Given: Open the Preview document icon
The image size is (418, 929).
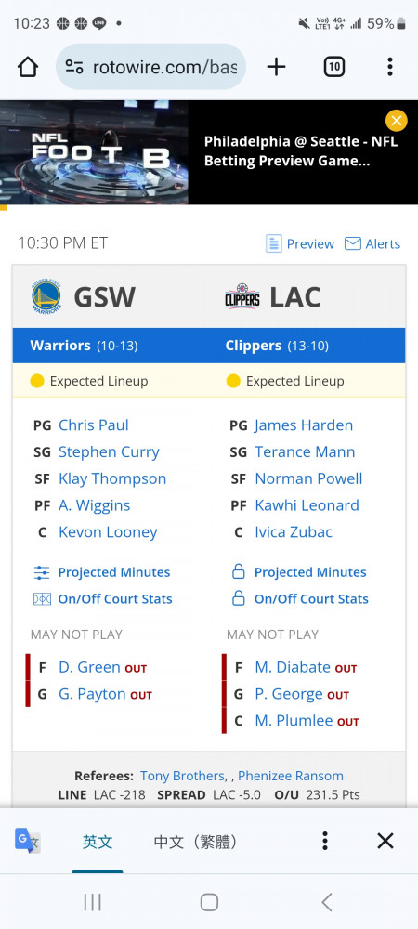Looking at the screenshot, I should click(273, 243).
